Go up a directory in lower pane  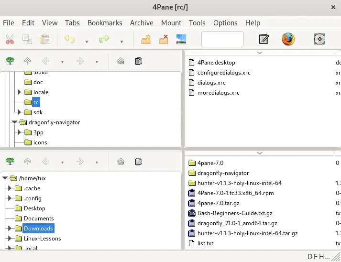point(27,161)
